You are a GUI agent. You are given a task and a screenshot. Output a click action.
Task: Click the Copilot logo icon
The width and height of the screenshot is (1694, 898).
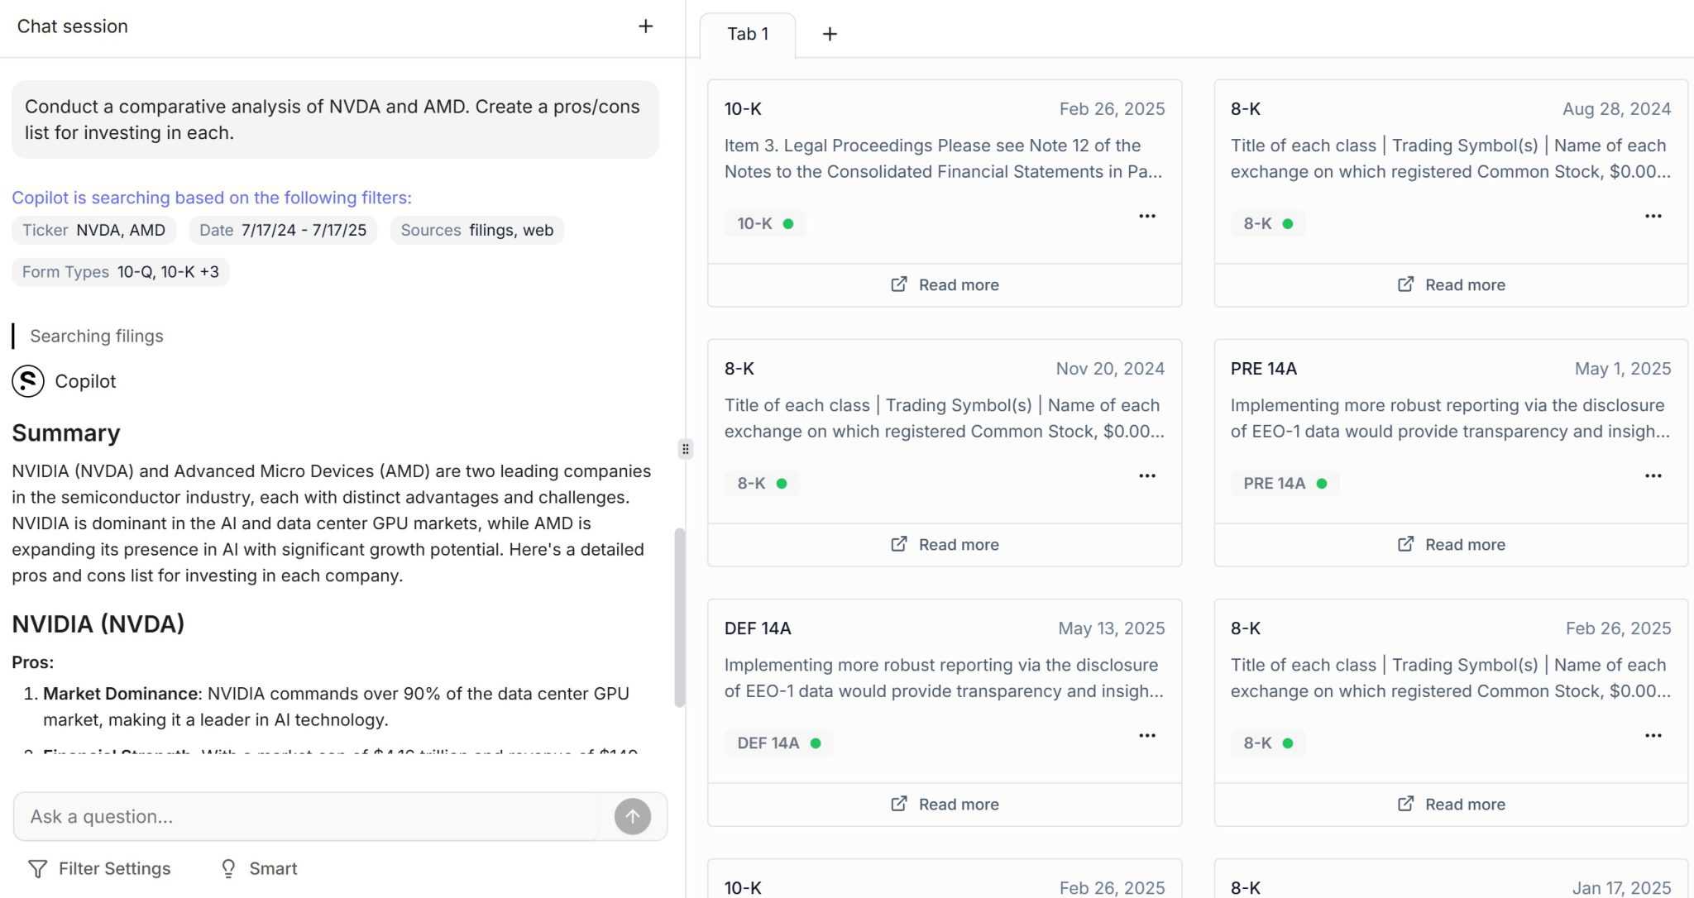click(27, 381)
